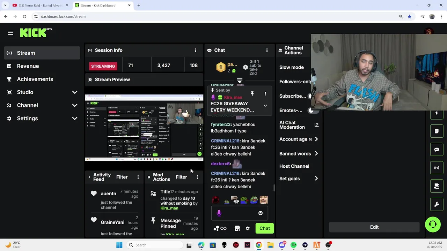This screenshot has width=447, height=251.
Task: Click the camera sidebar icon
Action: coord(437,186)
